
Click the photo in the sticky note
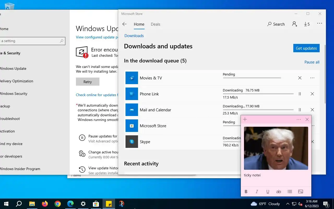click(276, 148)
